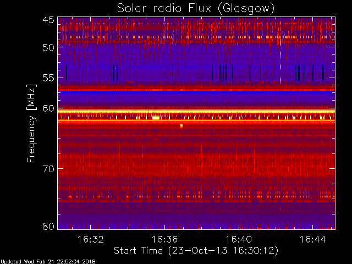
Task: Click the 70 MHz frequency tick label
Action: pyautogui.click(x=48, y=169)
